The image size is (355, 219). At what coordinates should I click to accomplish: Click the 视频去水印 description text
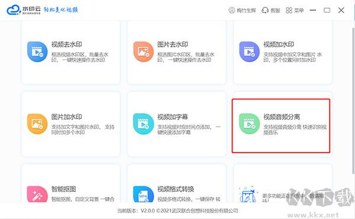click(80, 57)
